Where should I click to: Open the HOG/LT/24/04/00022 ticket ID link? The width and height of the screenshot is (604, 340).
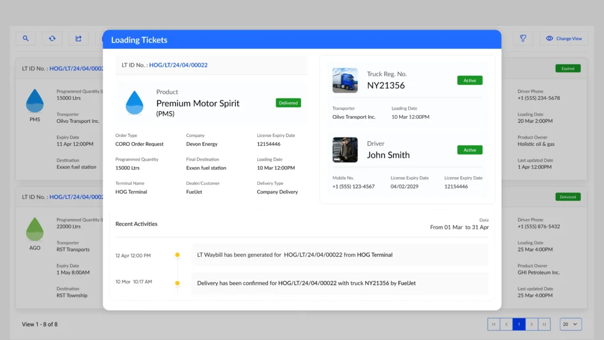point(178,65)
